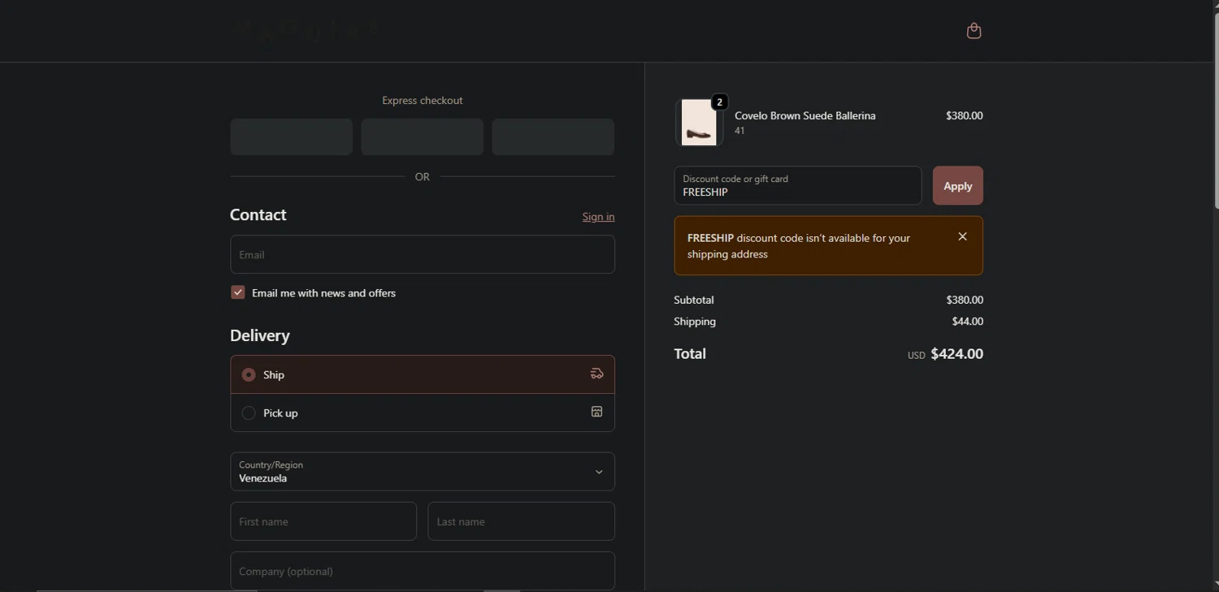Screen dimensions: 1219x592
Task: Click the discount code field containing FREESHIP
Action: [x=797, y=186]
